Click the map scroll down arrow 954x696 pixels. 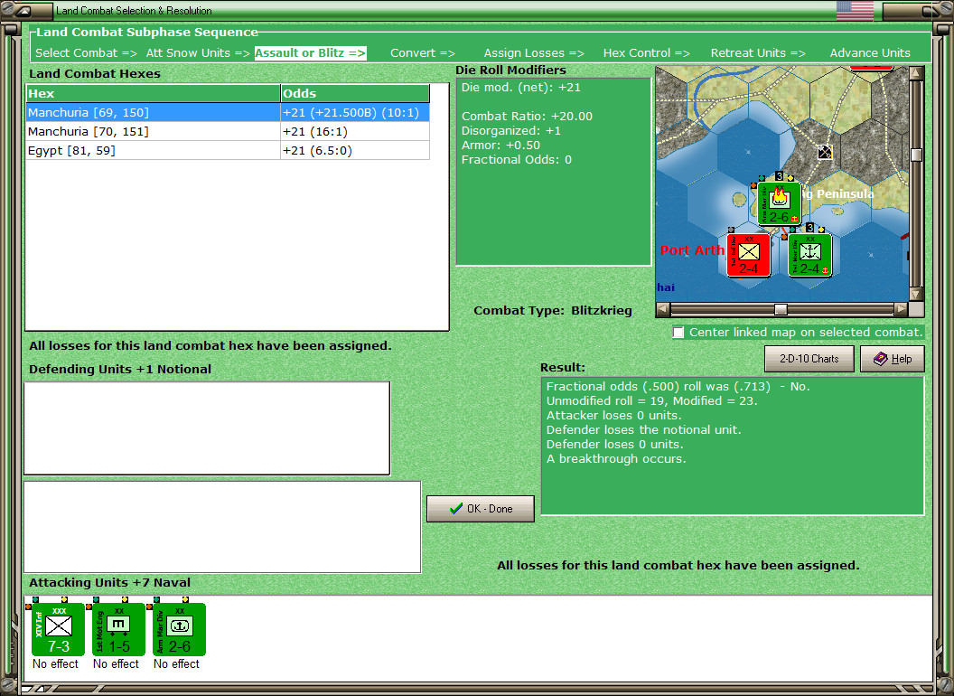click(x=916, y=294)
